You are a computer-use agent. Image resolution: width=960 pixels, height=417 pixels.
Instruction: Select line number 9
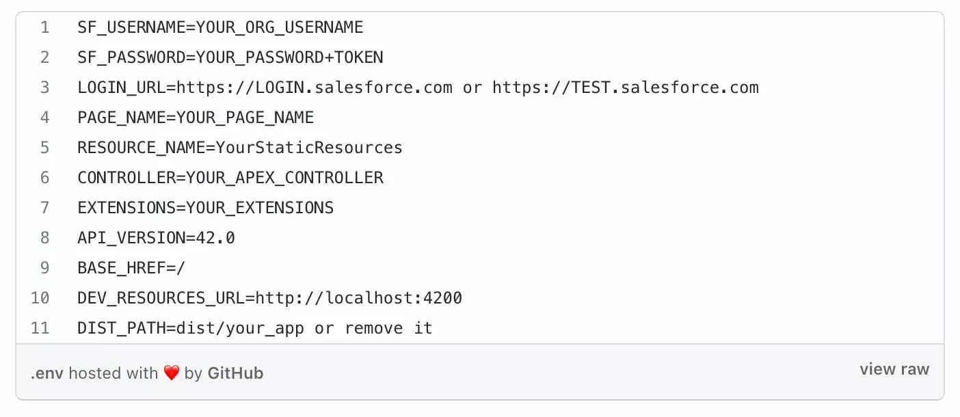pos(44,268)
